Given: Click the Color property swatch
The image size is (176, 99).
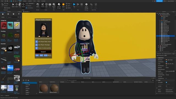Looking at the screenshot, I should click(166, 64).
